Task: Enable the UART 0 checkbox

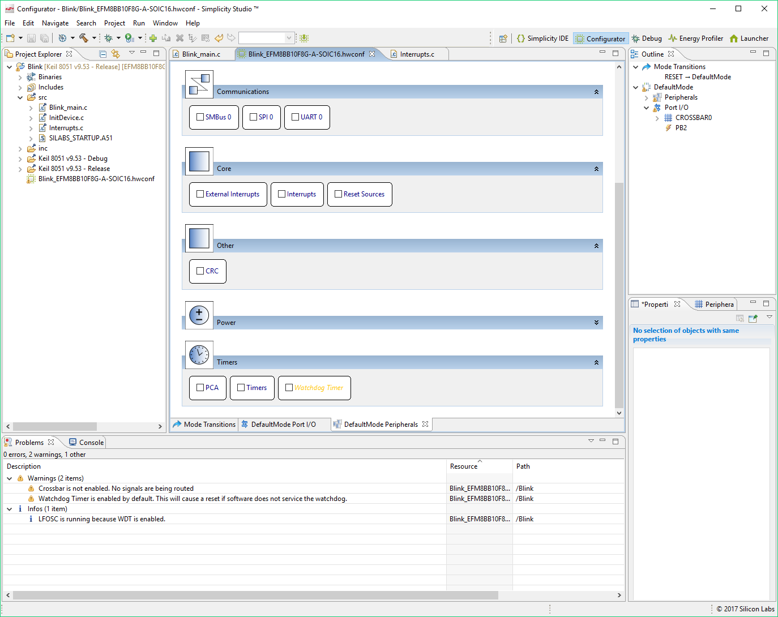Action: [x=295, y=117]
